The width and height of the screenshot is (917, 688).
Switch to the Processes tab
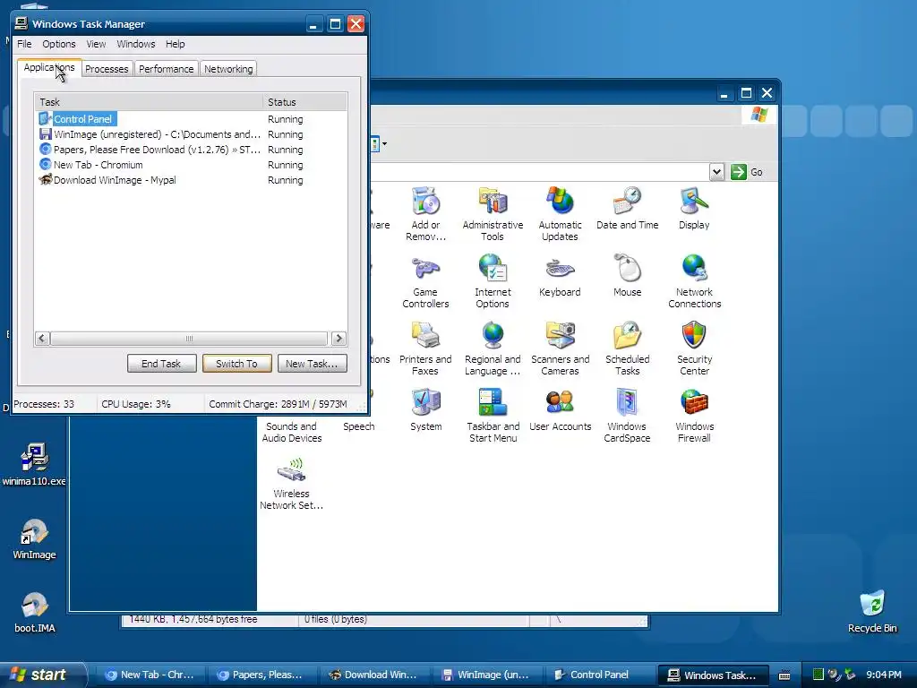[x=107, y=69]
